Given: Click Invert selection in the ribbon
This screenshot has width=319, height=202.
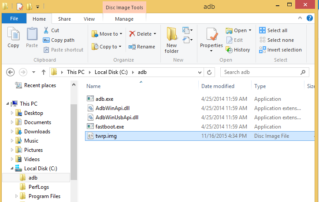Looking at the screenshot, I should tap(280, 50).
